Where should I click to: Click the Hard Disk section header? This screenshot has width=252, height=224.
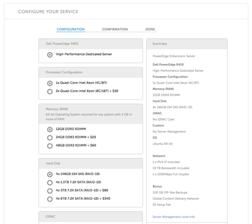pos(91,163)
